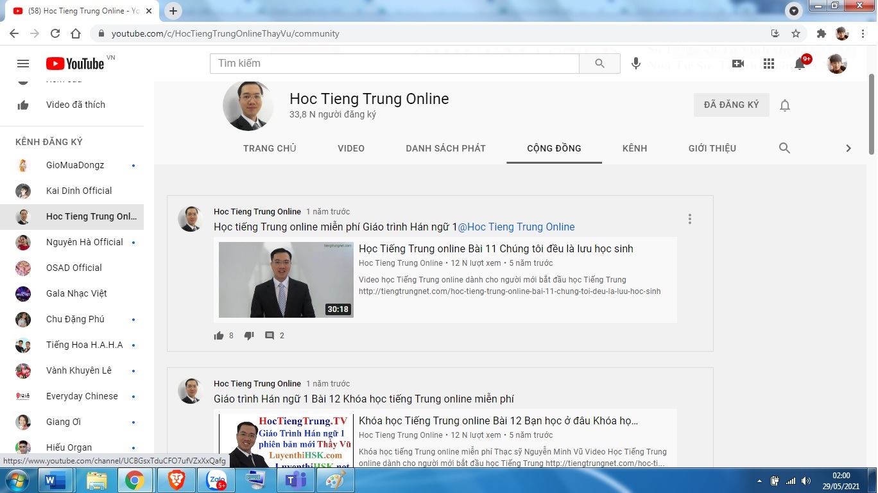Open Zalo from the taskbar
Screen dimensions: 878x493
[216, 480]
